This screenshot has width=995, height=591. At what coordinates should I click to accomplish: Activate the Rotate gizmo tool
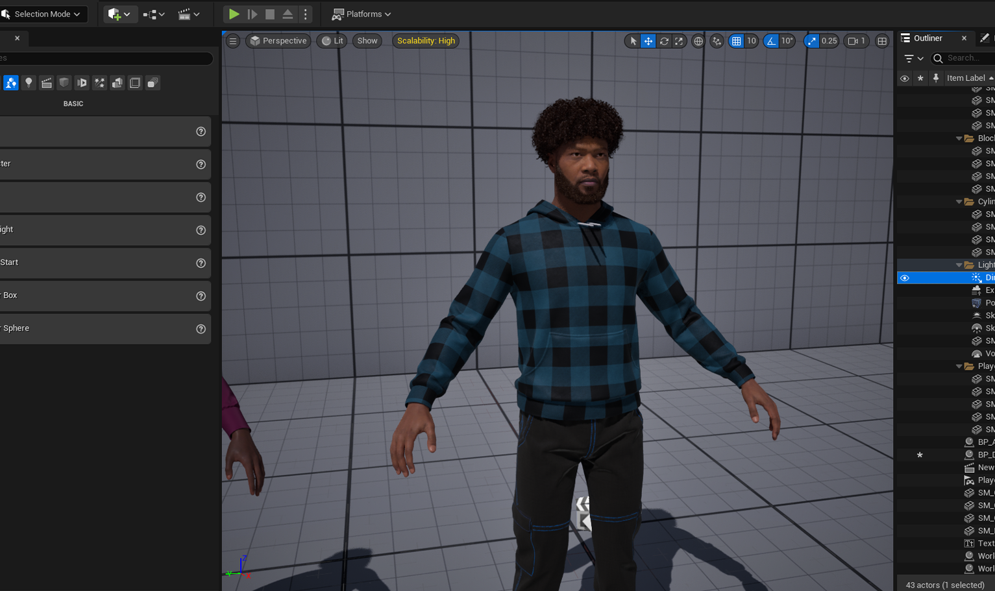pyautogui.click(x=663, y=41)
